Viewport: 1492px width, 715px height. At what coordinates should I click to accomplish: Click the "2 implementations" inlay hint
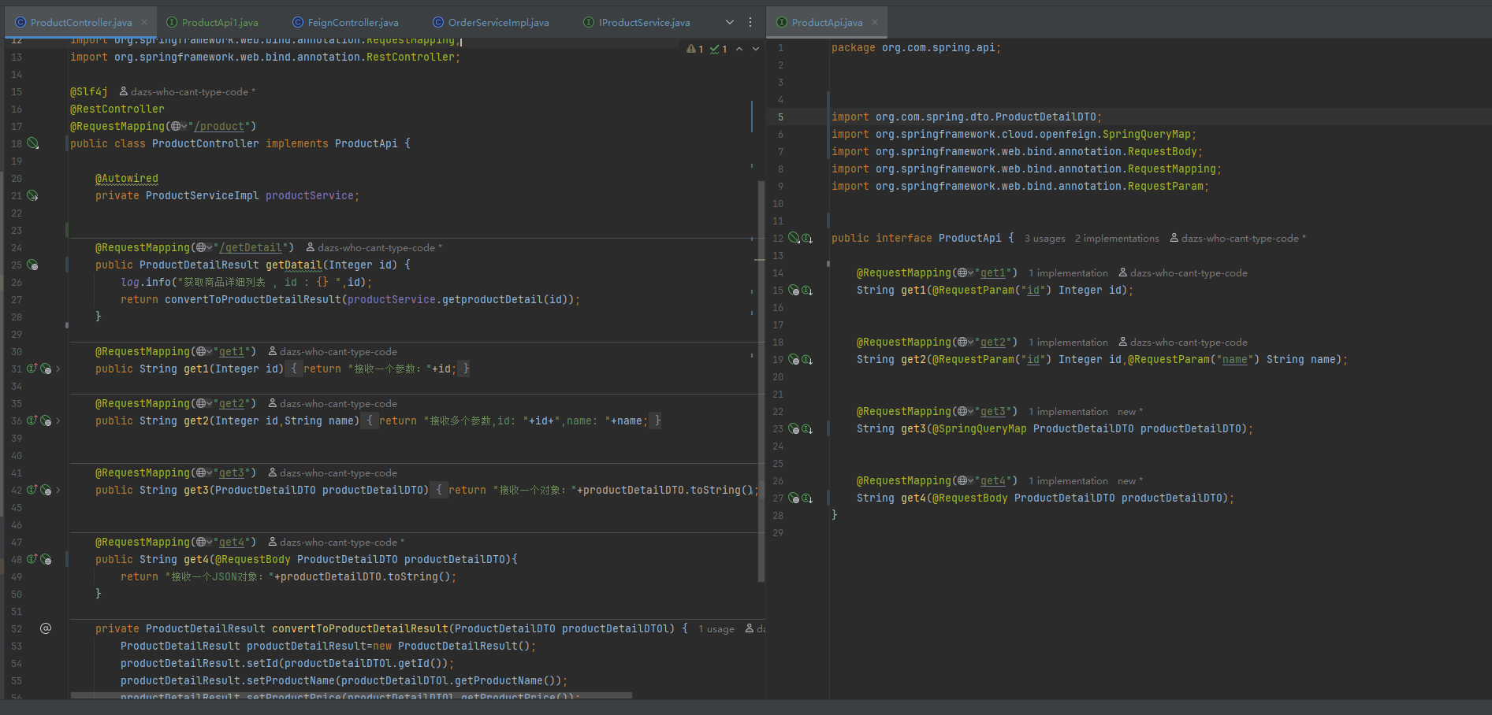click(x=1117, y=239)
